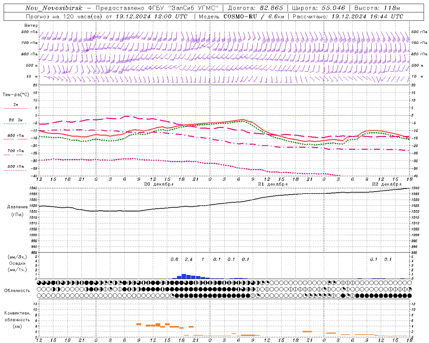The image size is (429, 343).
Task: Click the 500 гПа temperature legend entry
Action: (x=15, y=166)
